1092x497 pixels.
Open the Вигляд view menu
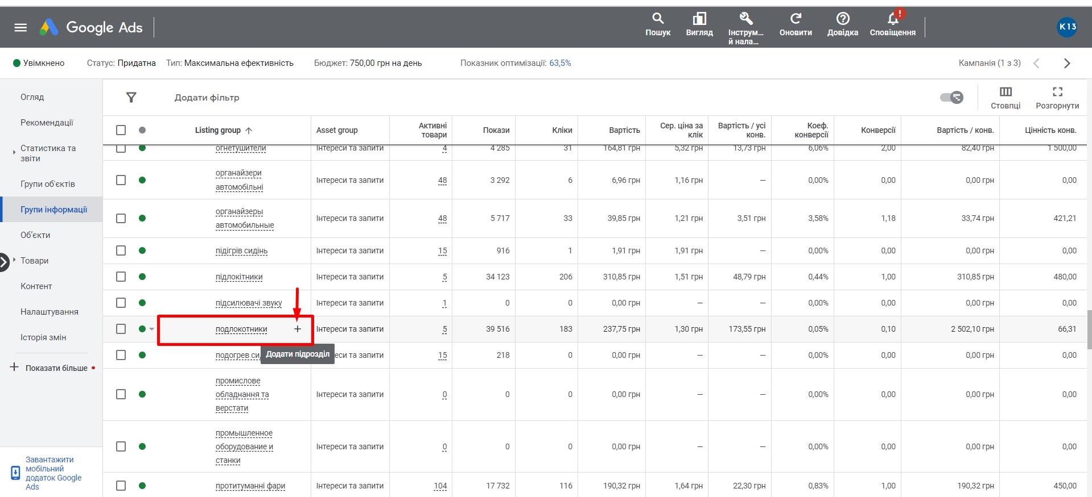tap(699, 25)
